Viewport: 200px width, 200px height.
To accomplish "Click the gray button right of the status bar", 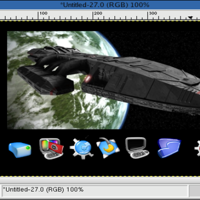I will 194,191.
